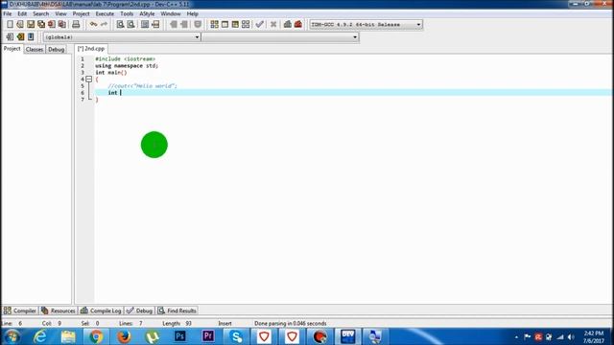
Task: Close the current file using toolbar icon
Action: [51, 24]
